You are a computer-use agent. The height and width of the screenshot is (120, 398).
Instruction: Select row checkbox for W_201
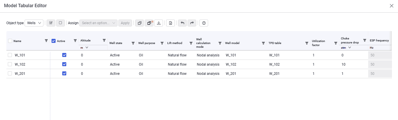(10, 73)
